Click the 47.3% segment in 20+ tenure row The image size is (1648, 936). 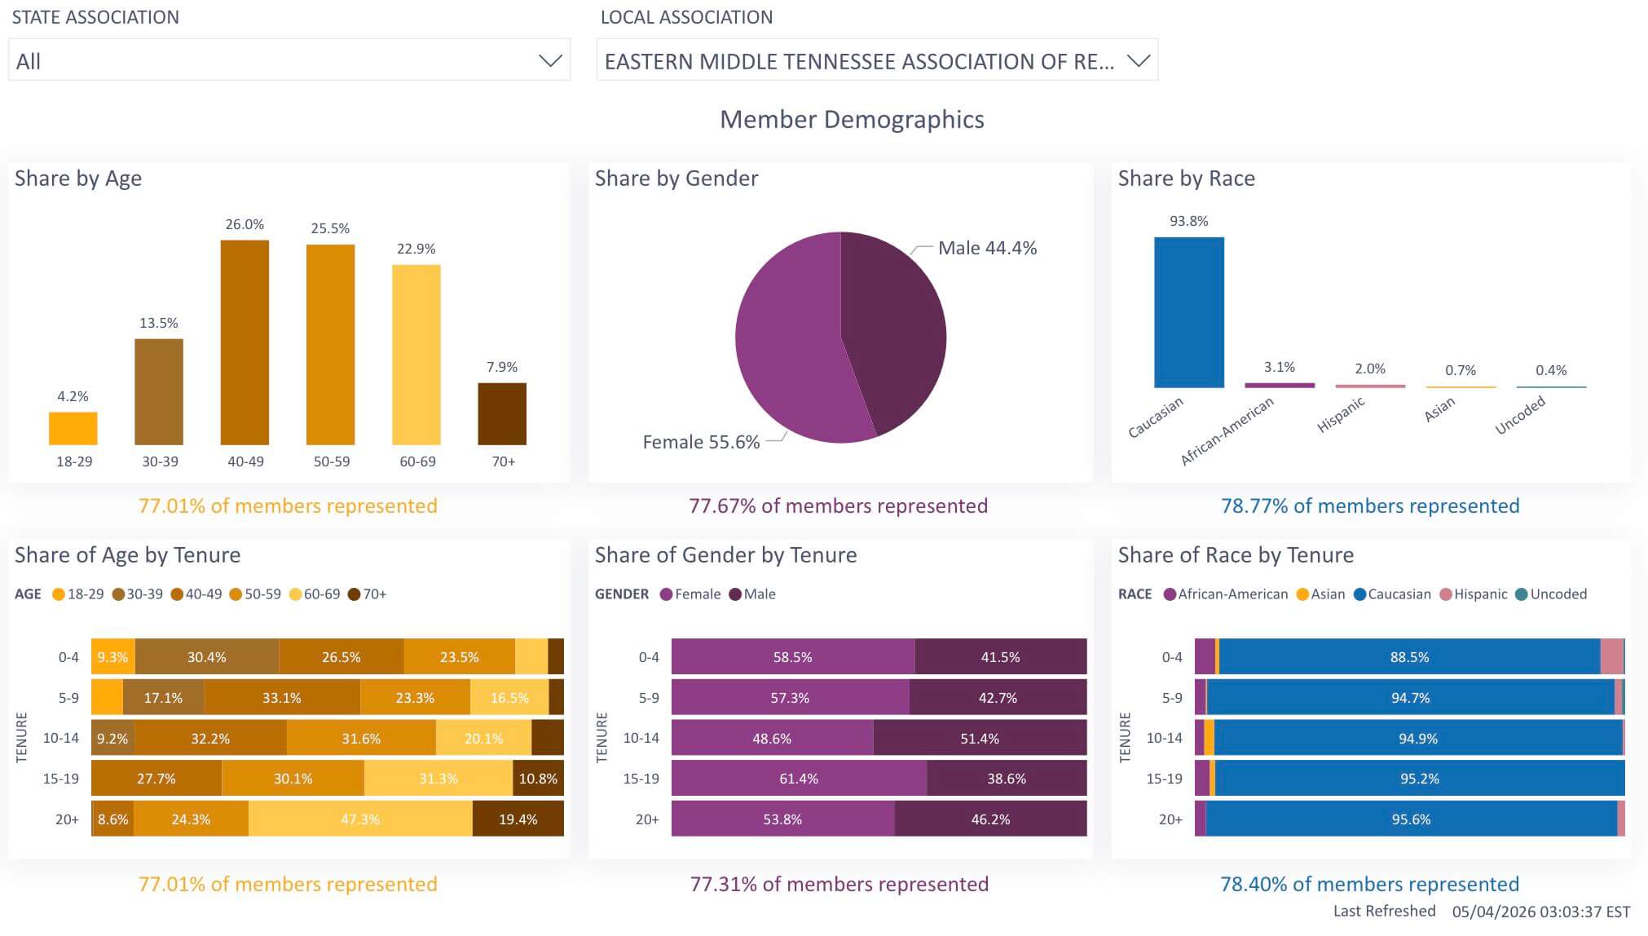click(x=360, y=819)
